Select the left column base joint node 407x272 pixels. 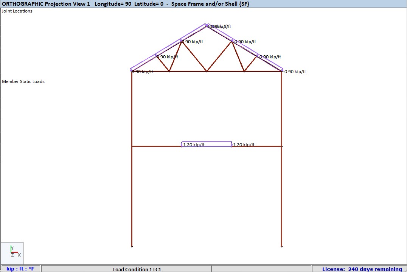tap(132, 245)
